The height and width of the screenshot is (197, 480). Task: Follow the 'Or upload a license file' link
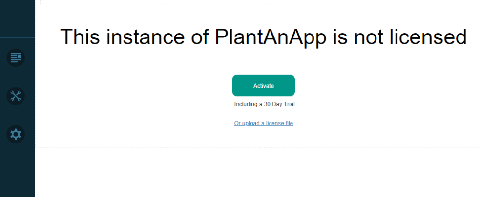tap(264, 123)
